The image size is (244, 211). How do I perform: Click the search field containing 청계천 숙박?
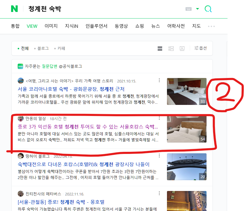tap(45, 9)
